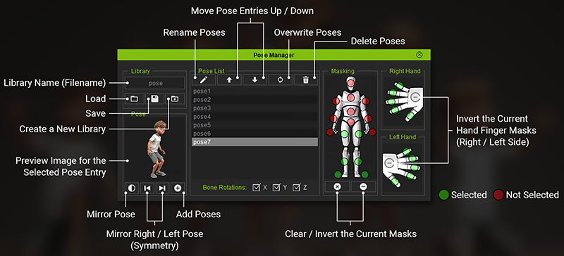Image resolution: width=564 pixels, height=256 pixels.
Task: Toggle the chest mask dot on dummy
Action: click(x=350, y=98)
